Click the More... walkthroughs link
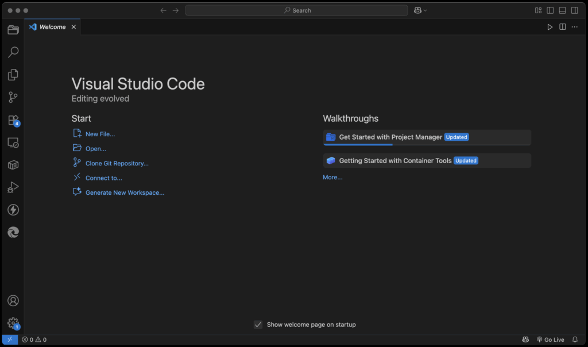The height and width of the screenshot is (347, 588). (x=332, y=177)
